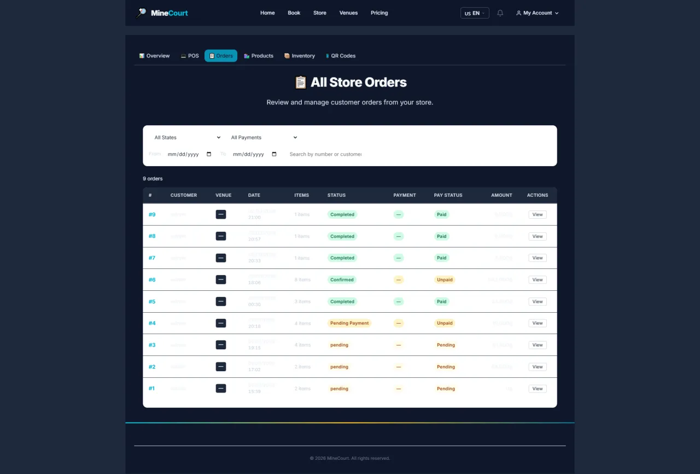This screenshot has width=700, height=474.
Task: Click the payment dash badge on order #7
Action: (399, 258)
